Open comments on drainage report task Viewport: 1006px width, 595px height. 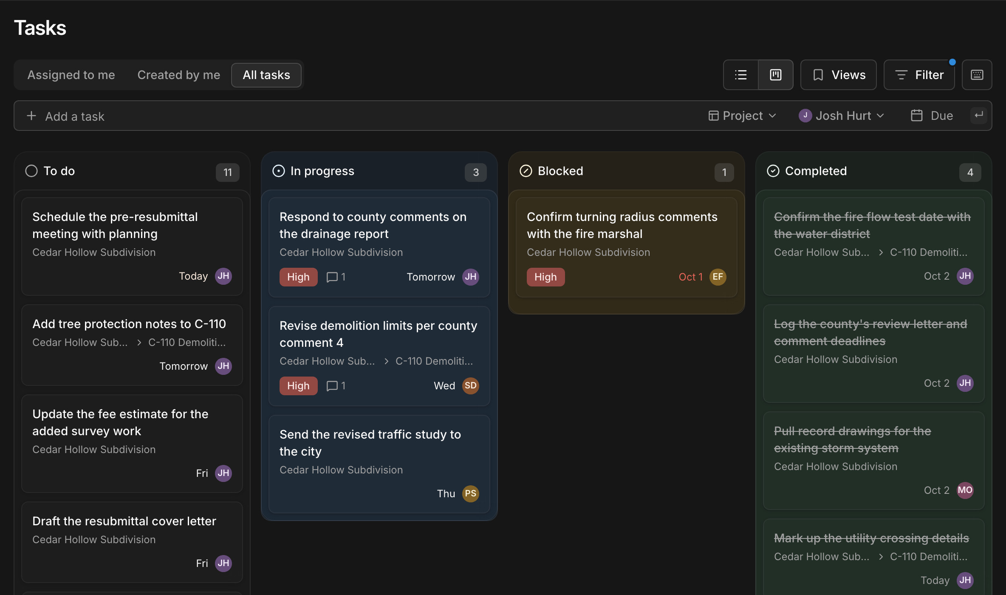pos(336,277)
